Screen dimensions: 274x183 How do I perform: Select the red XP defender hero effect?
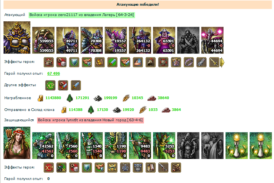tap(49, 168)
